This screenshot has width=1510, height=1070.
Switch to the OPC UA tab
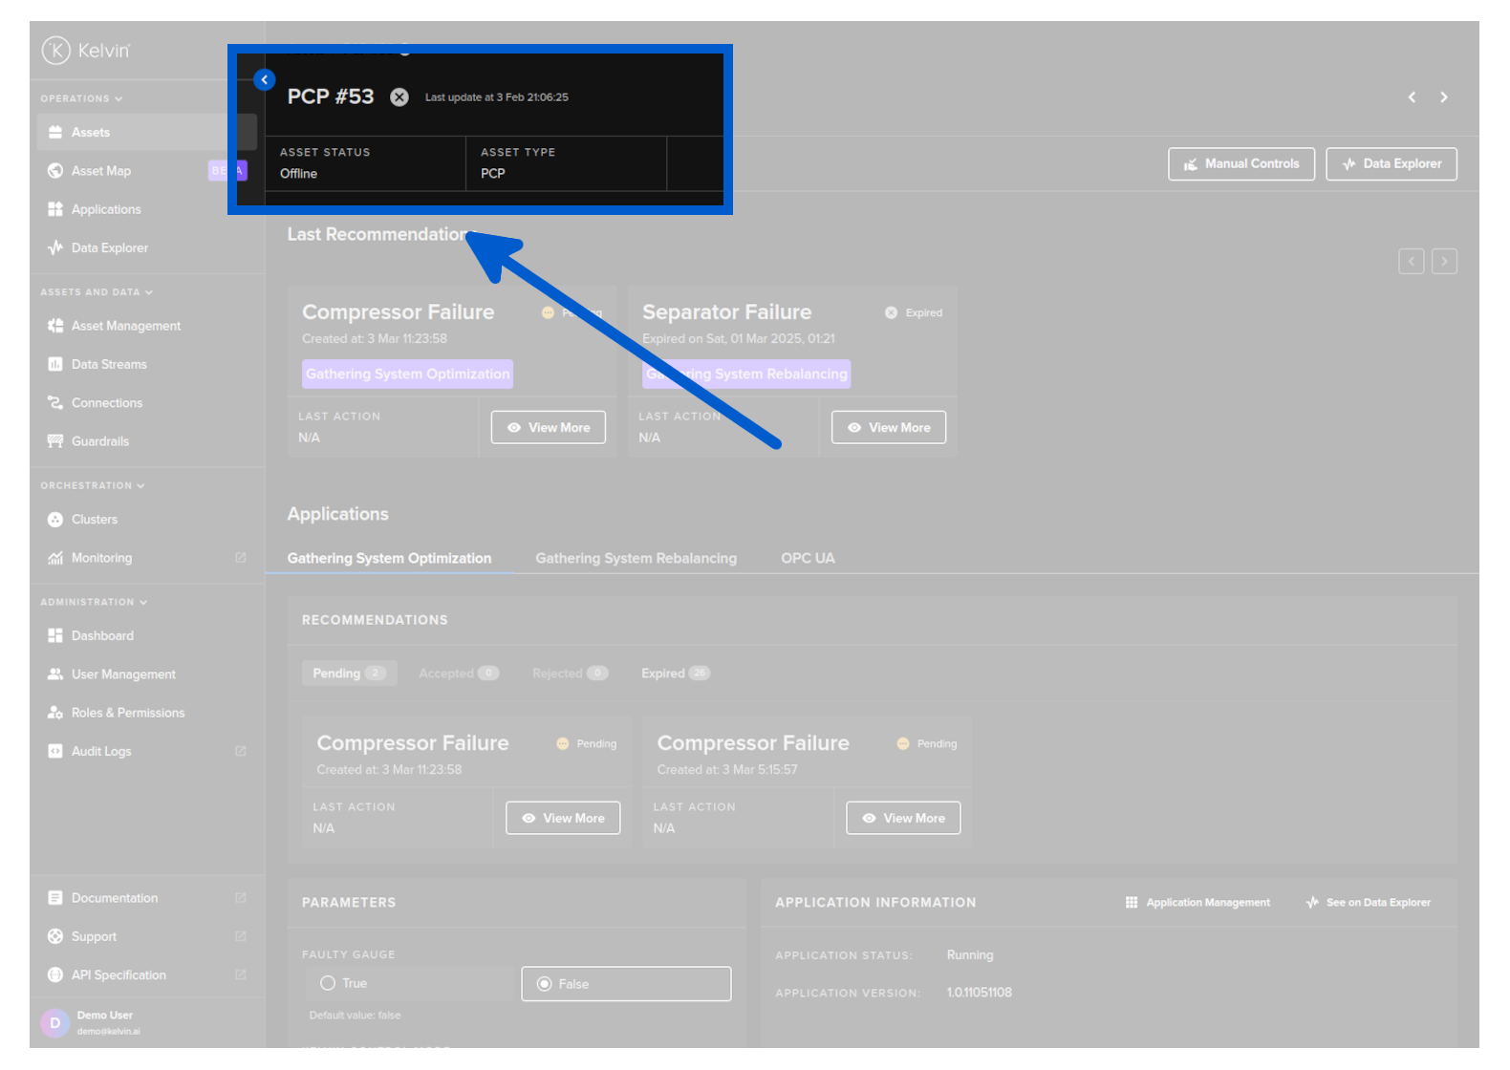coord(808,558)
